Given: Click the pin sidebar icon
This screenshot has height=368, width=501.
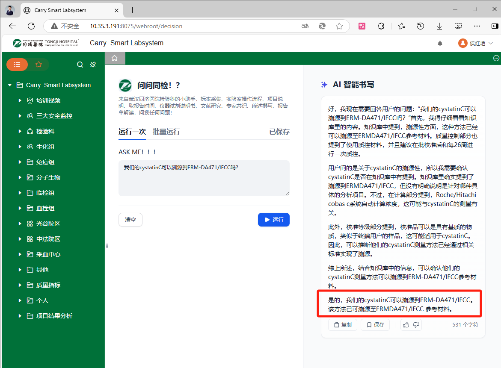Looking at the screenshot, I should coord(93,65).
